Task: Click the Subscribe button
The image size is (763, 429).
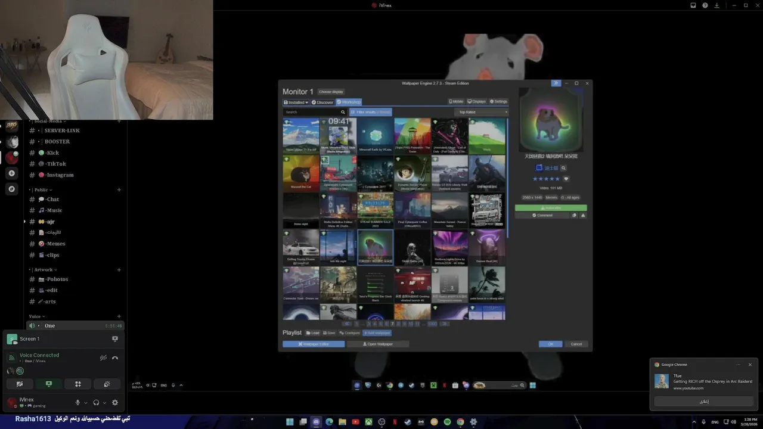Action: 551,208
